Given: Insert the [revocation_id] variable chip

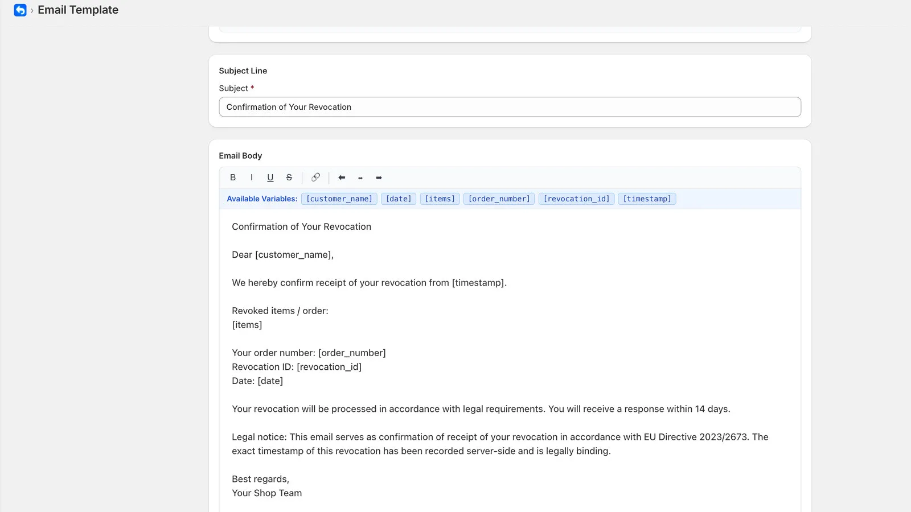Looking at the screenshot, I should [x=576, y=199].
